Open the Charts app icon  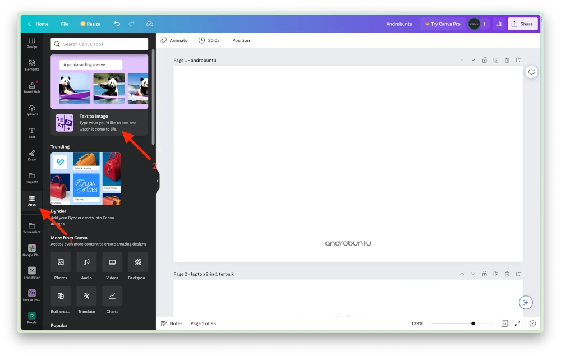tap(112, 295)
